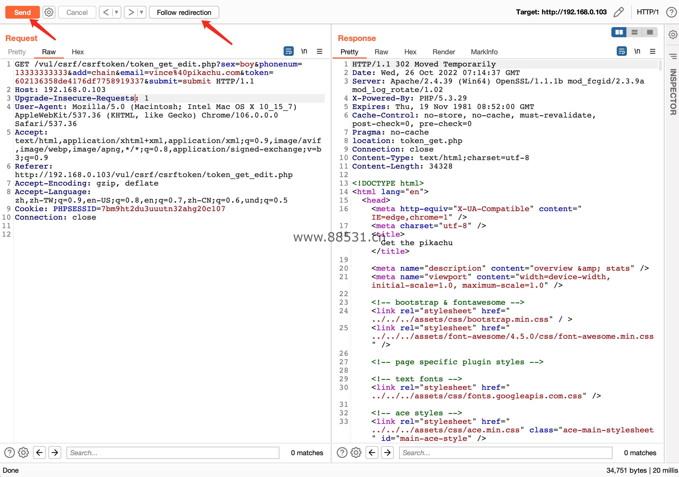This screenshot has height=477, width=679.
Task: Click Upgrade-Insecure-Requests header line
Action: point(82,98)
